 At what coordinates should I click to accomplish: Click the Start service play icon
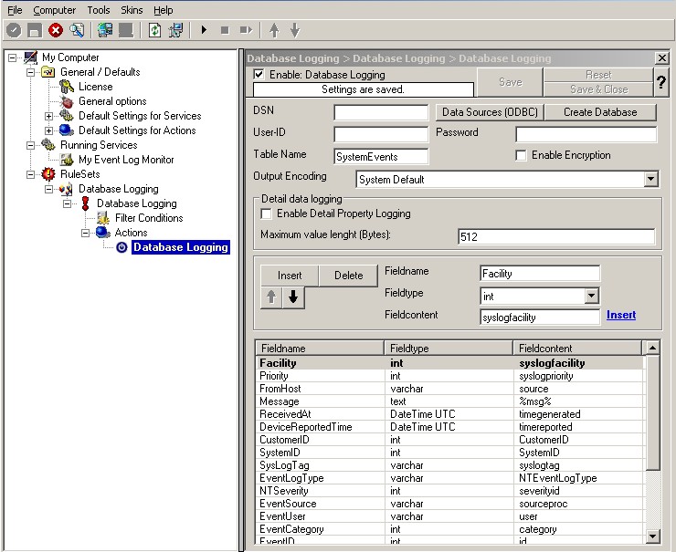204,30
